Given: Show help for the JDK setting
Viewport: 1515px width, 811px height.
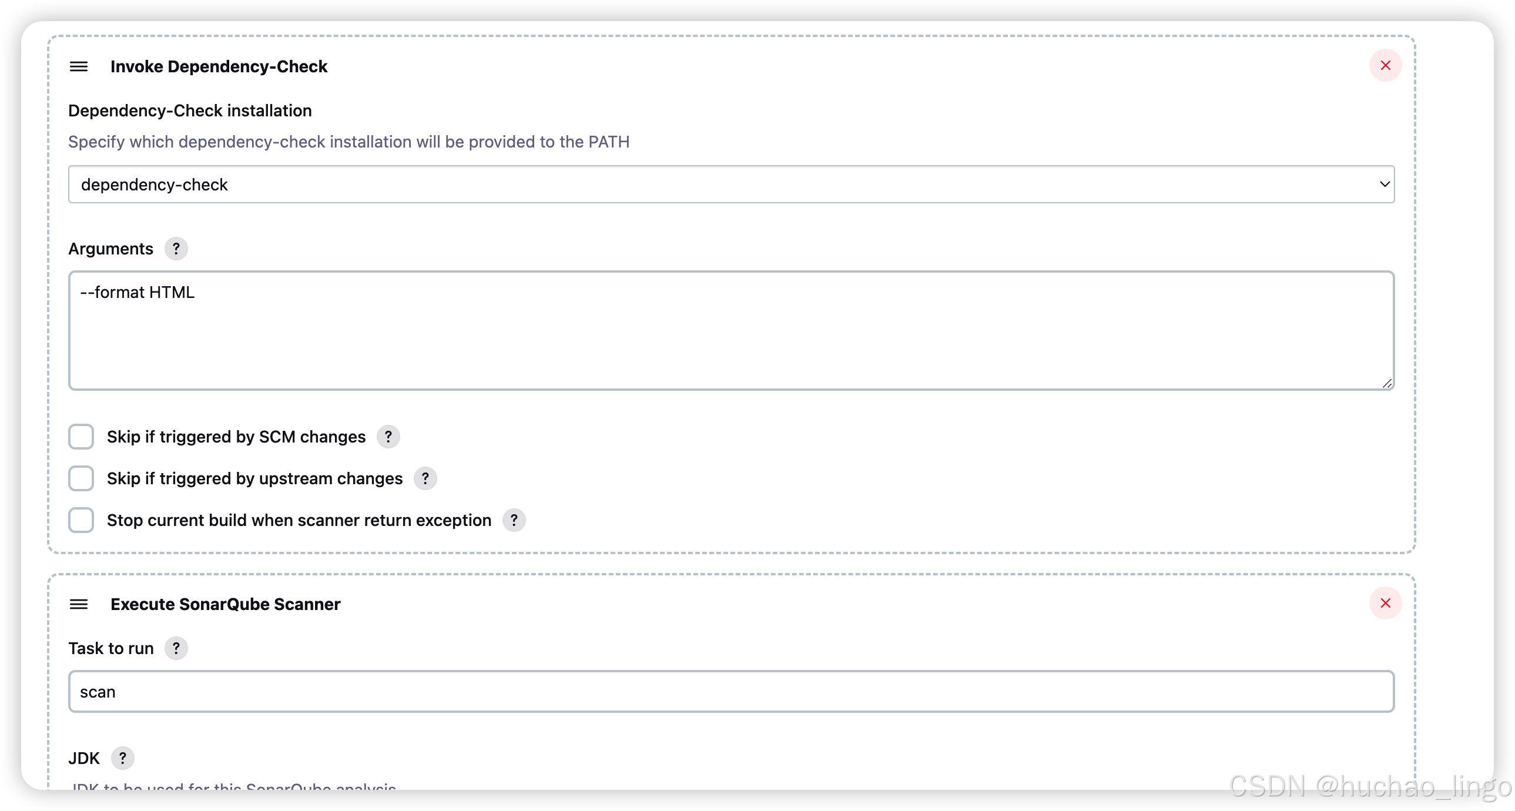Looking at the screenshot, I should [122, 758].
